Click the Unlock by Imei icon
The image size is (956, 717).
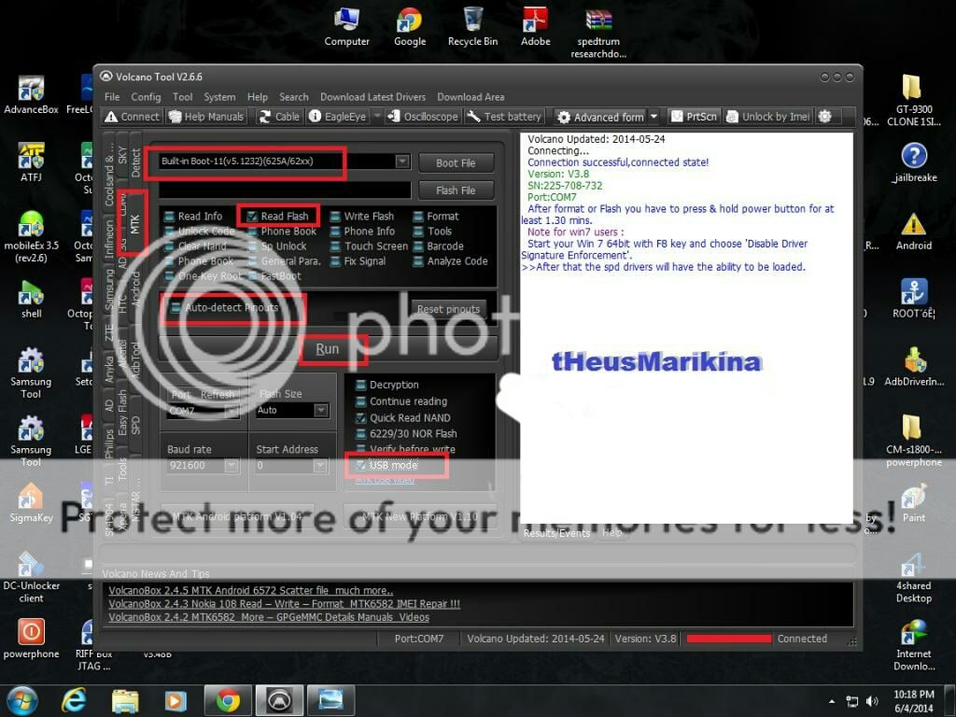point(767,117)
